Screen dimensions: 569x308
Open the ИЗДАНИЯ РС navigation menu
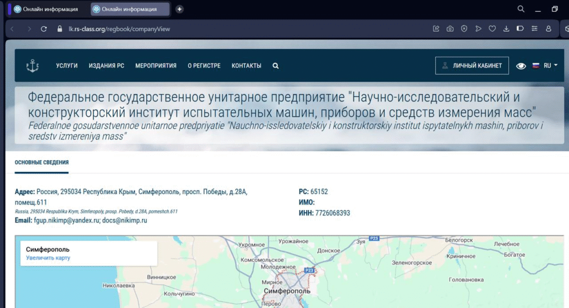click(x=106, y=66)
